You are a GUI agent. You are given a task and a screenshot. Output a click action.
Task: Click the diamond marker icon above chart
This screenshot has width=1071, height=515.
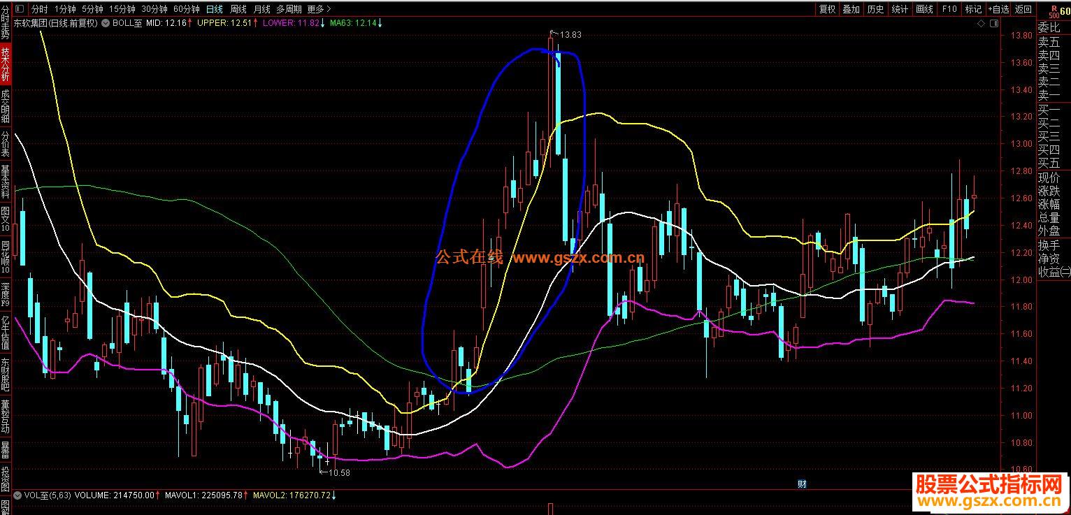point(982,24)
